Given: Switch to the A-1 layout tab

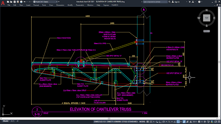Looking at the screenshot, I should [x=12, y=121].
